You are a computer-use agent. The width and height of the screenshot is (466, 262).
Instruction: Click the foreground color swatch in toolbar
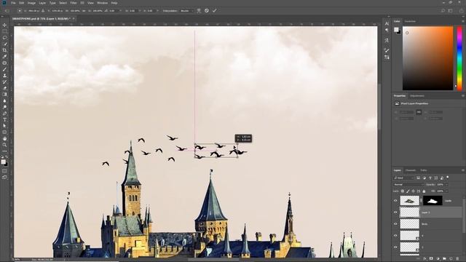coord(3,162)
